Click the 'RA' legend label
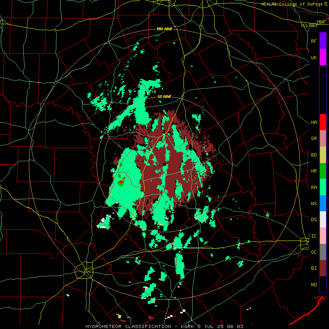The image size is (329, 329). [x=314, y=187]
